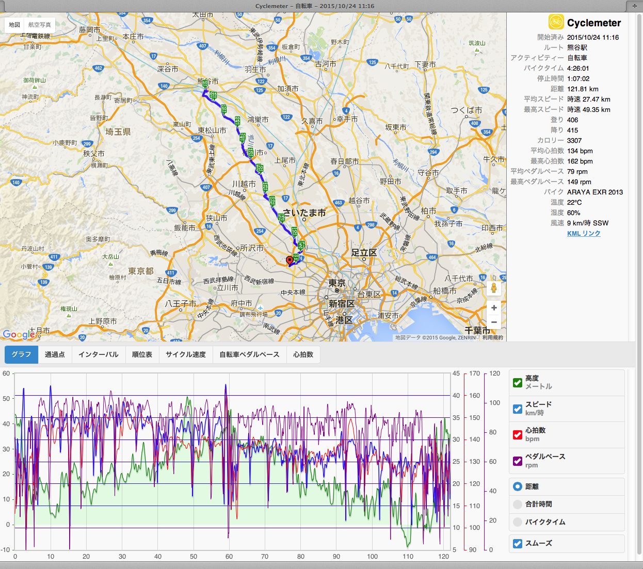Open the インターバル tab
The height and width of the screenshot is (569, 643).
[x=99, y=354]
